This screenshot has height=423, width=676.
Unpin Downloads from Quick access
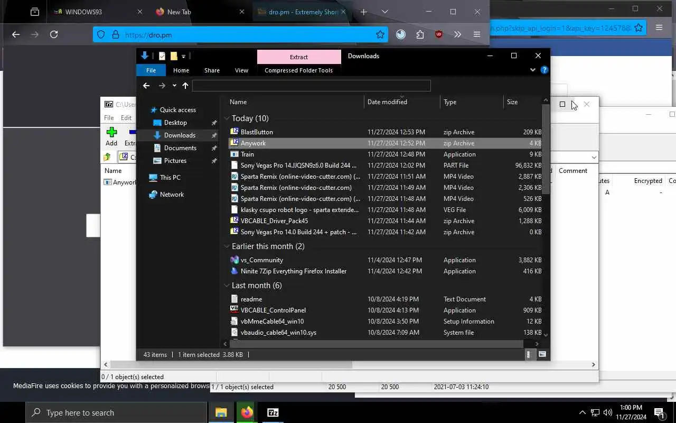214,135
